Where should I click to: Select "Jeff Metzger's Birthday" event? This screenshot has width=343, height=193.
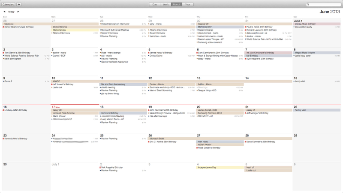click(x=257, y=113)
